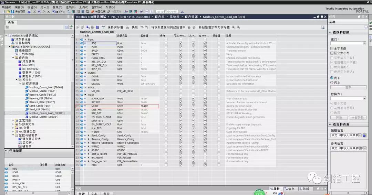Click the Delete X icon in the toolbar

tap(48, 12)
